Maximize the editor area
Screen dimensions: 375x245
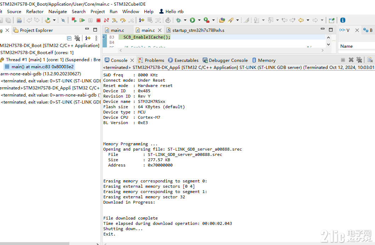[x=331, y=30]
